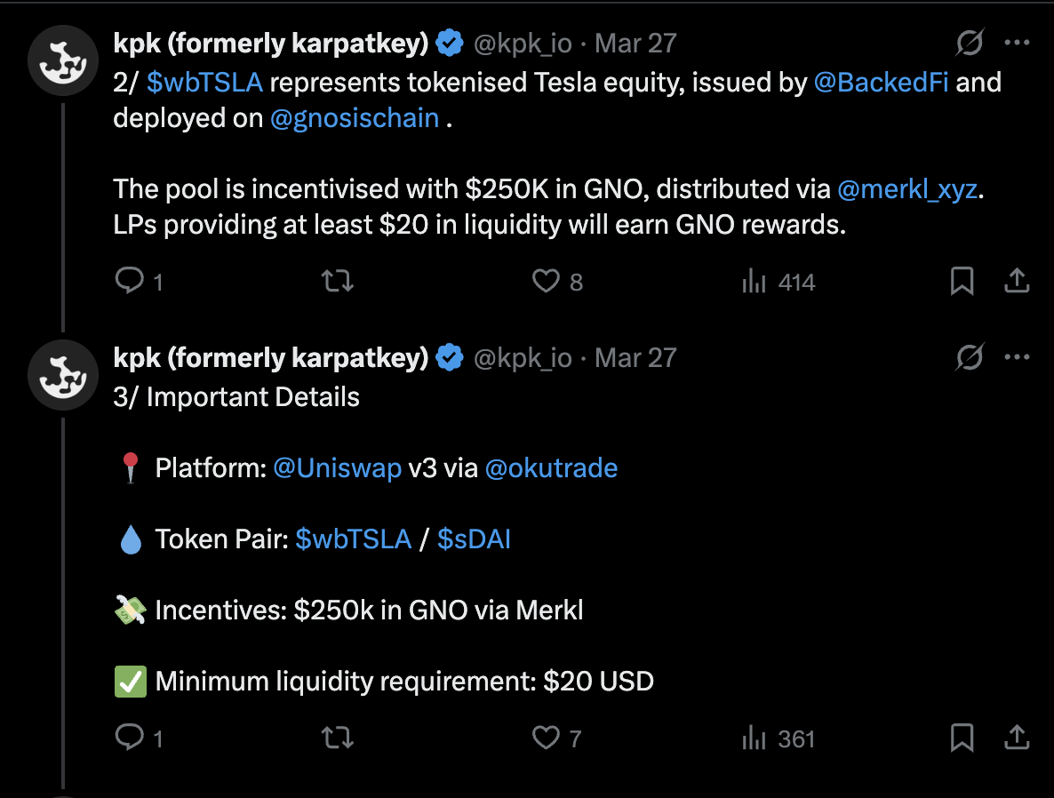1054x798 pixels.
Task: Reply to the 2/ $wbTSLA tweet
Action: click(x=130, y=282)
